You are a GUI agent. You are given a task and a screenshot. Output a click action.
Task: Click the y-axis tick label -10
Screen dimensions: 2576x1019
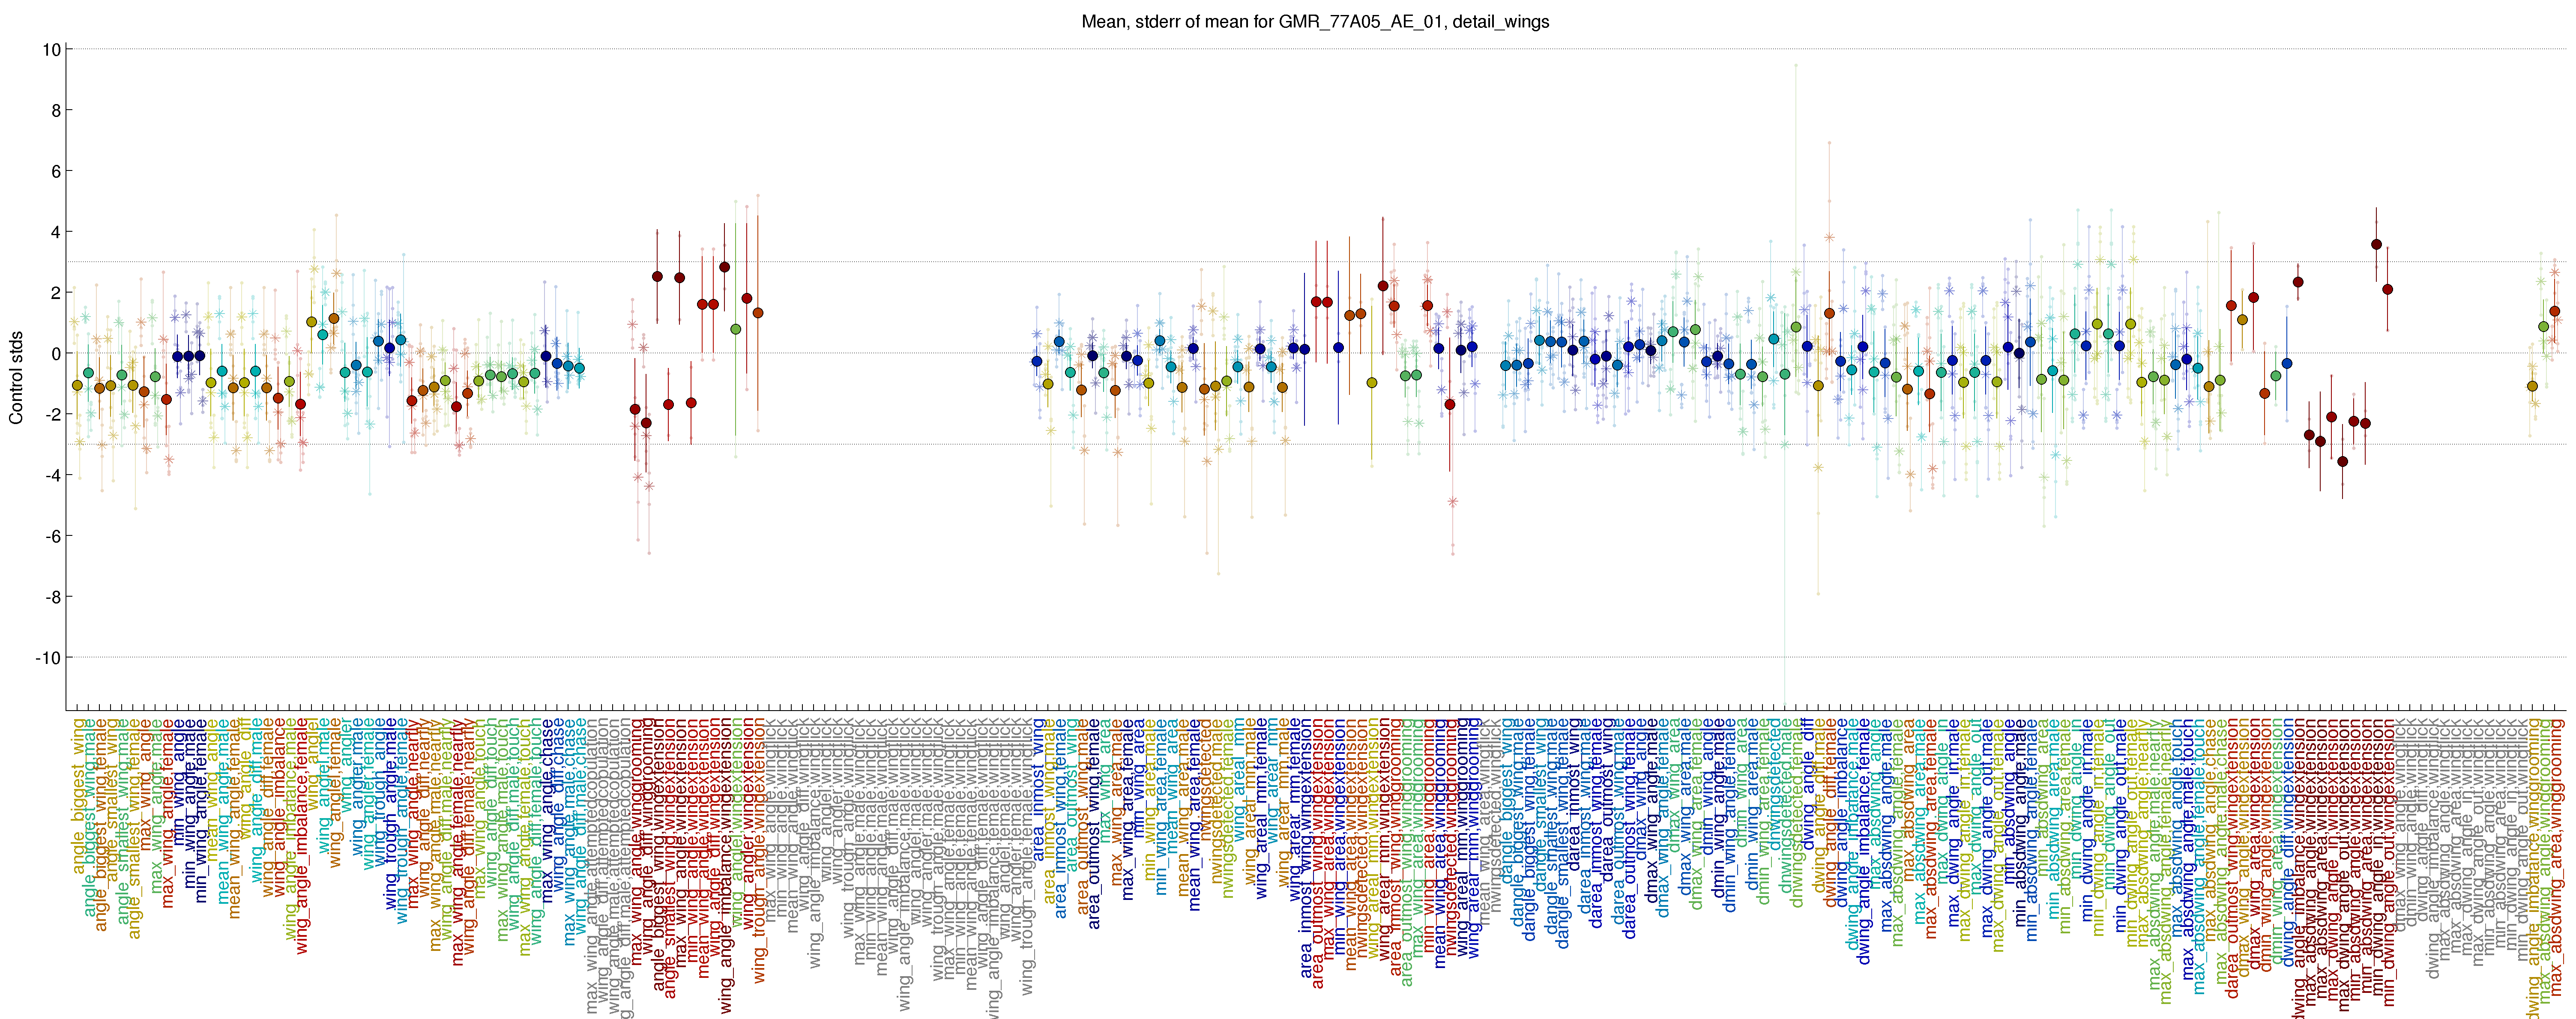[x=48, y=658]
